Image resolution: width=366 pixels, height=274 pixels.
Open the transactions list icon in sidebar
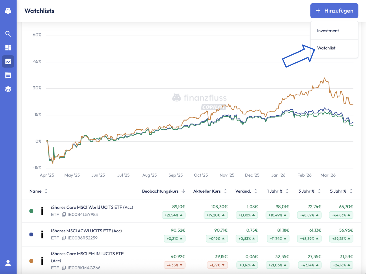click(x=8, y=75)
